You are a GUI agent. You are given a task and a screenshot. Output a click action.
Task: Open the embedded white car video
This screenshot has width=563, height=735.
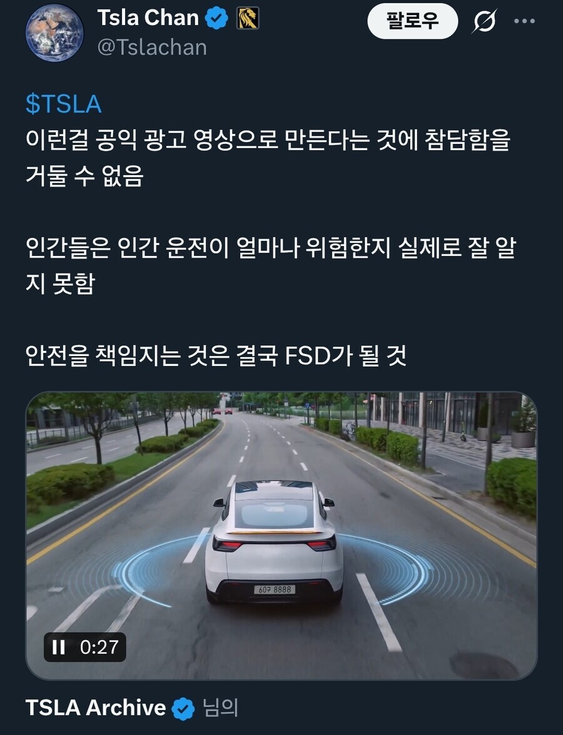tap(281, 536)
